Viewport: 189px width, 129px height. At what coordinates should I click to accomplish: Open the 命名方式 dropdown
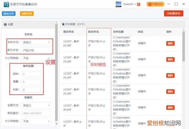tap(37, 42)
